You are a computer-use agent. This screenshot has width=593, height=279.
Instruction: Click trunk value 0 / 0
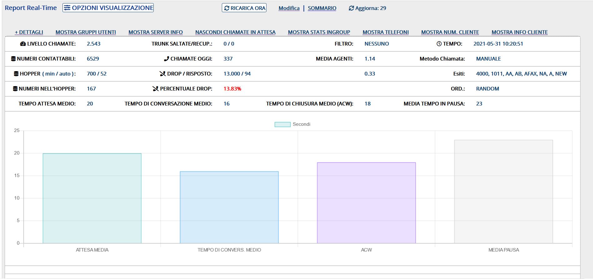pos(229,44)
